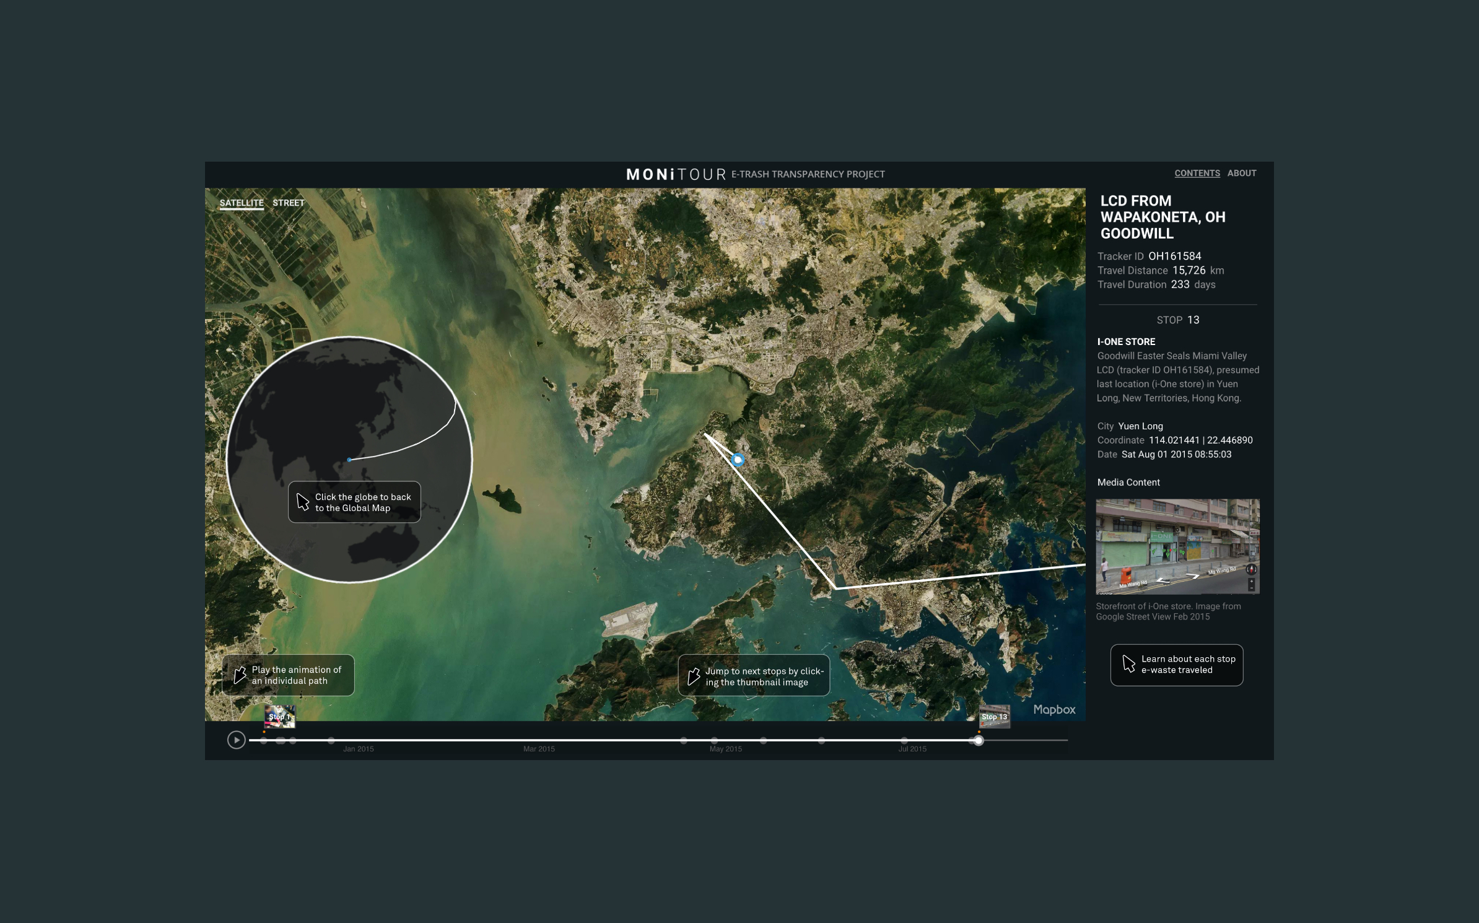
Task: Click the STOP 13 label in side panel
Action: [x=1177, y=320]
